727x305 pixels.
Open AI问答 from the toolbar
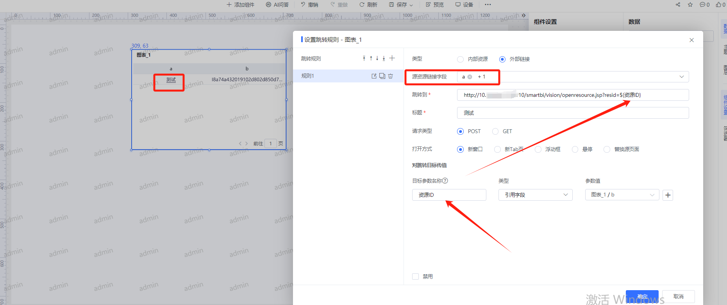pos(277,5)
